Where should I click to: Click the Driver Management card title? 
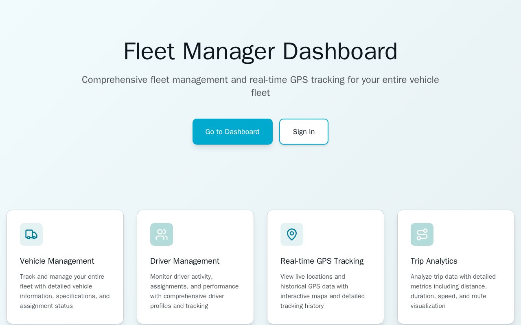tap(185, 261)
